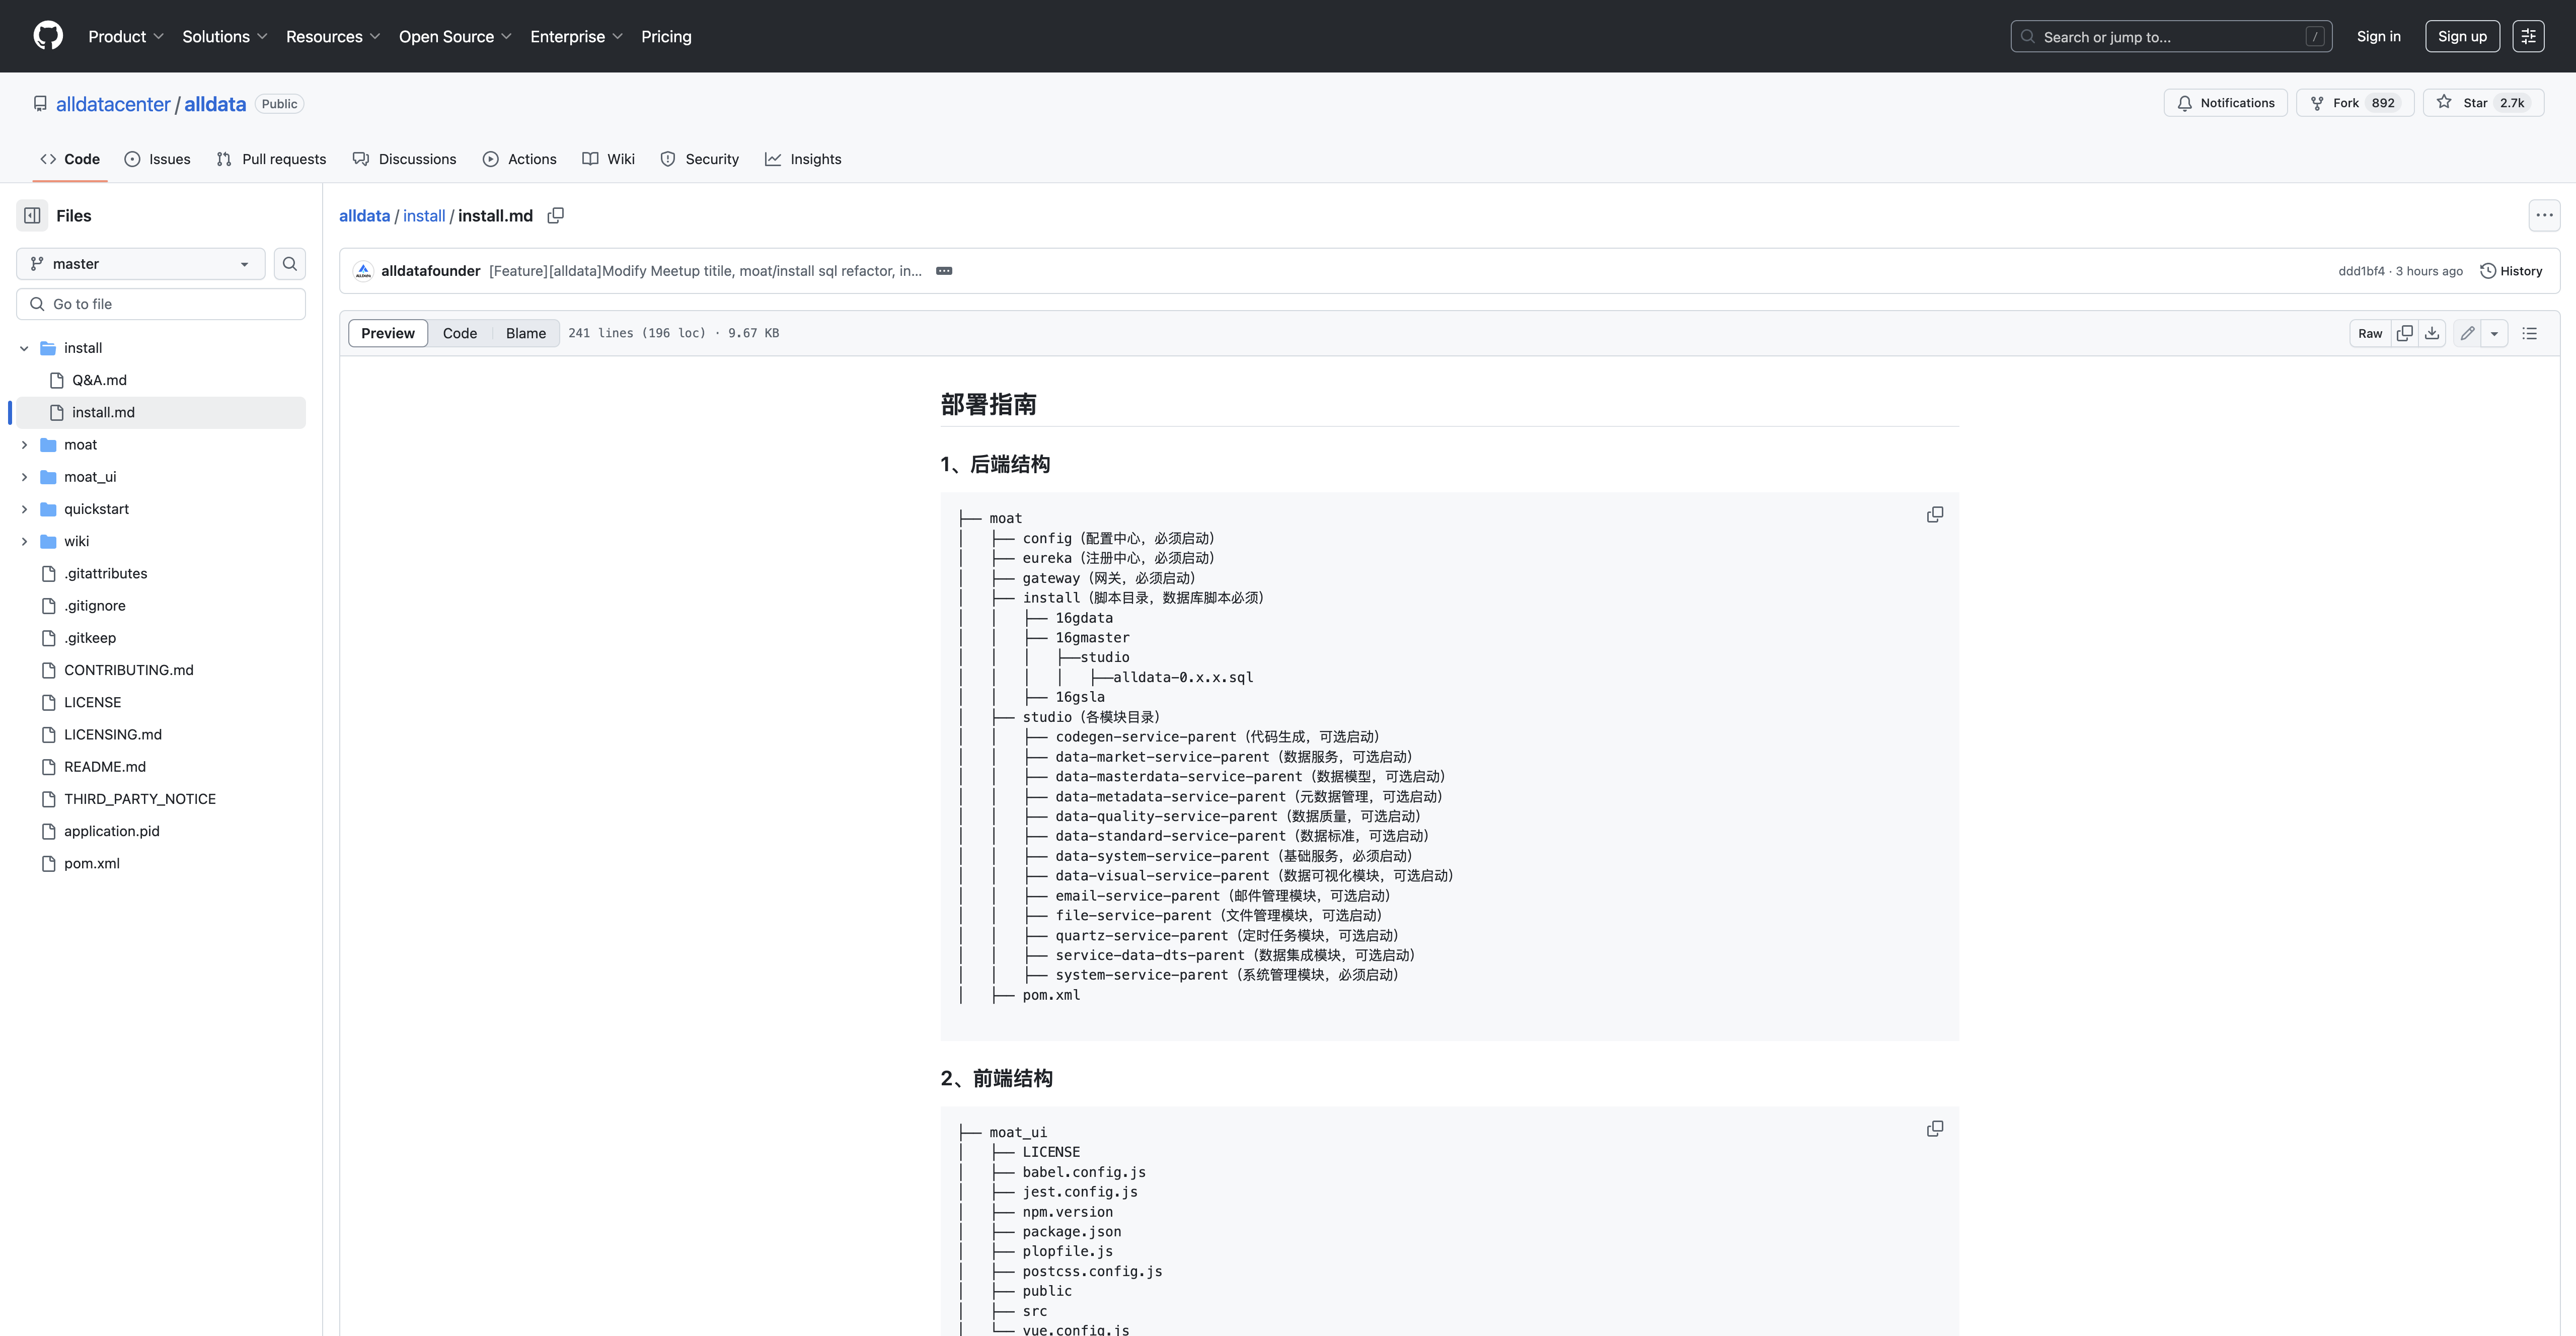The image size is (2576, 1336).
Task: Click the Search or jump to field
Action: tap(2171, 36)
